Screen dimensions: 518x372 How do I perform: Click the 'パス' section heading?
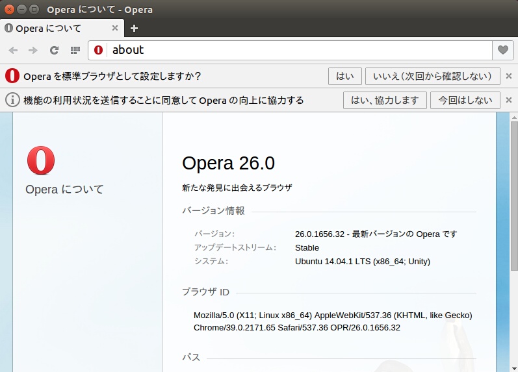pos(191,357)
